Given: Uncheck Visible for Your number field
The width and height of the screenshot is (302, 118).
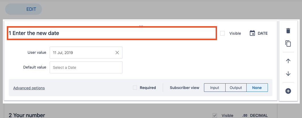Looking at the screenshot, I should tap(215, 115).
